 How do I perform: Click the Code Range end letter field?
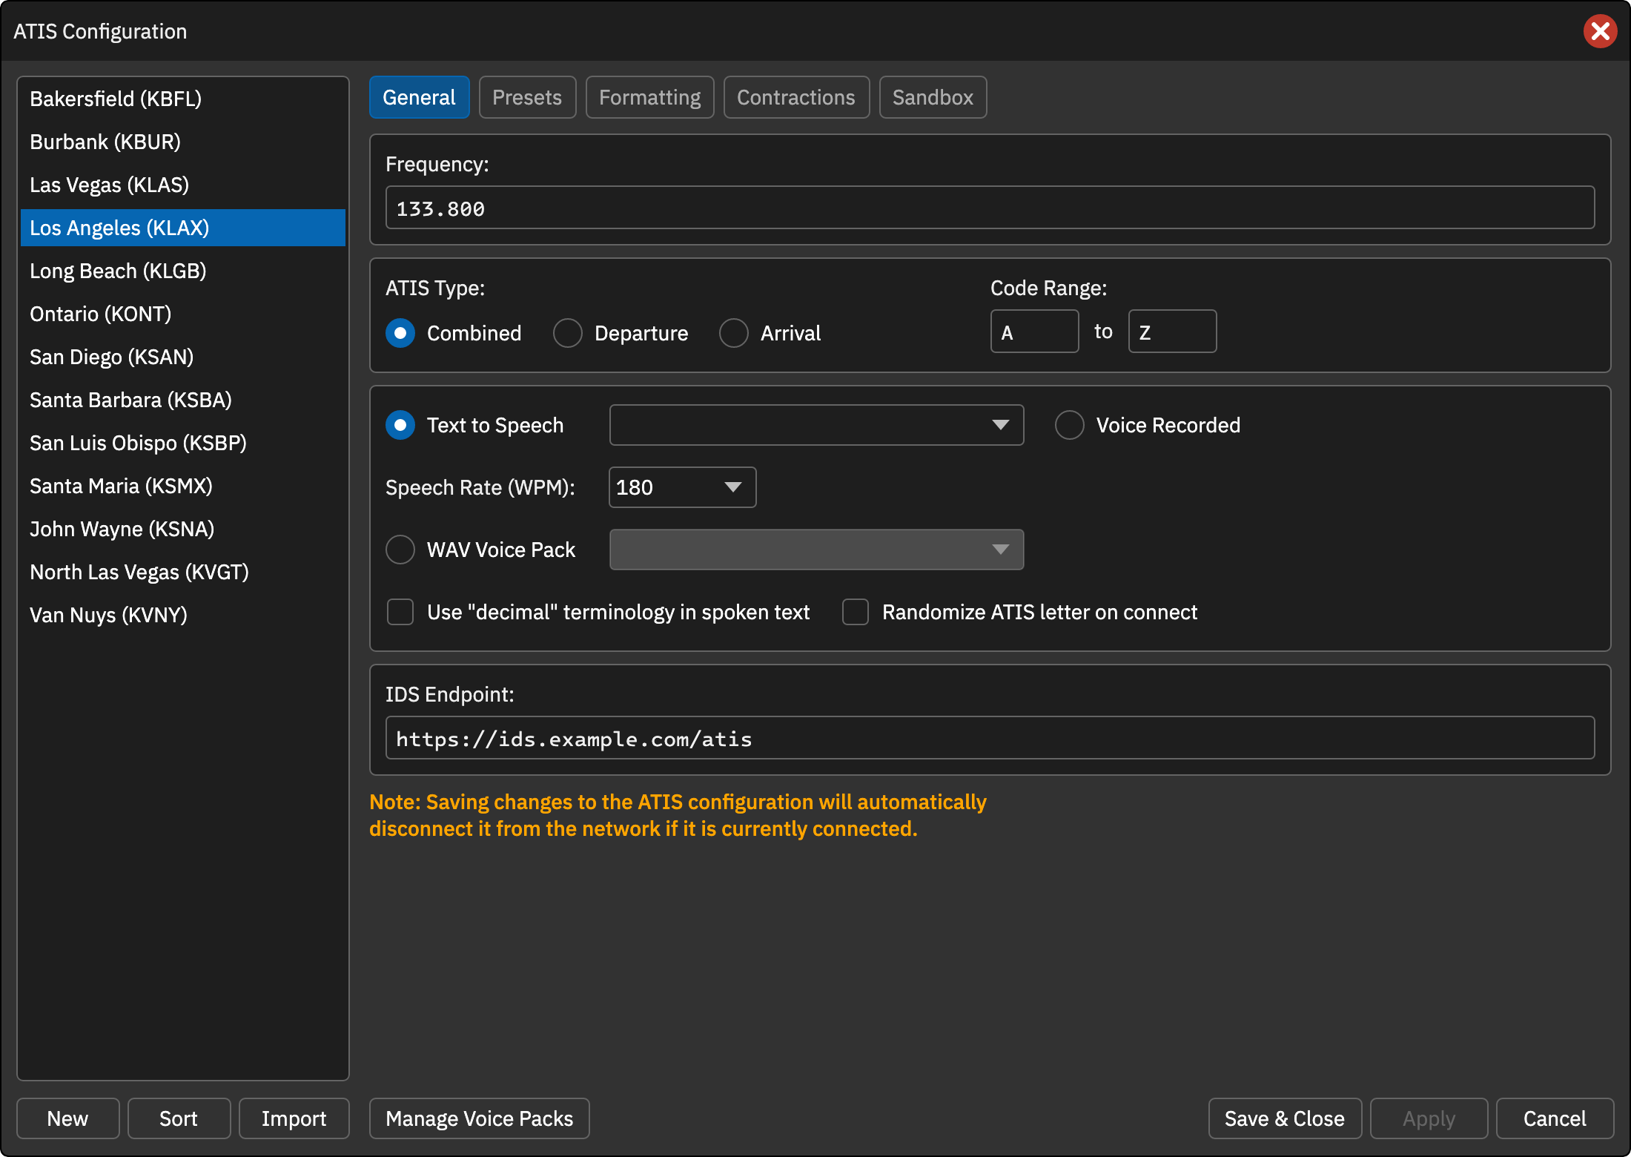coord(1172,332)
